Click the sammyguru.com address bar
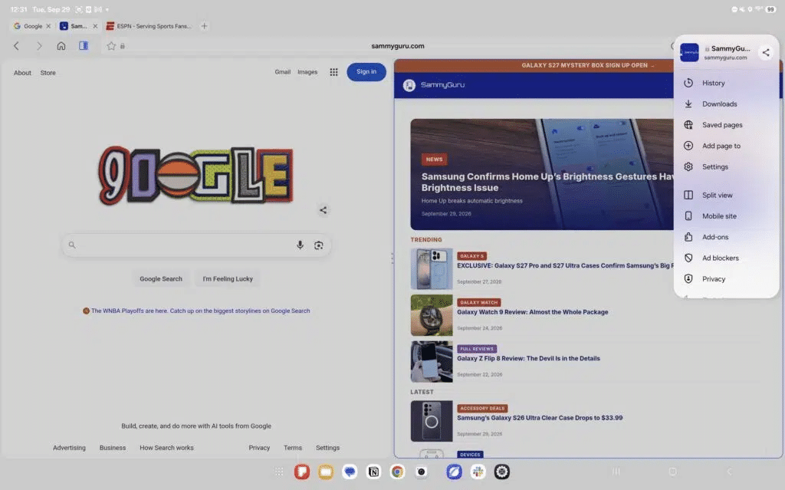Screen dimensions: 785x490 398,46
